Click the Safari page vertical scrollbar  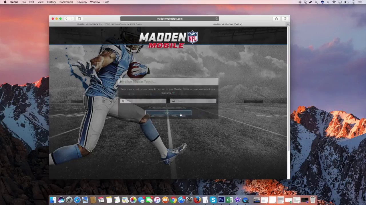[x=288, y=88]
